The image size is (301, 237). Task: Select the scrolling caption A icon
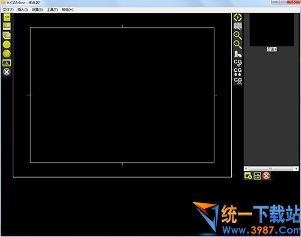[7, 63]
